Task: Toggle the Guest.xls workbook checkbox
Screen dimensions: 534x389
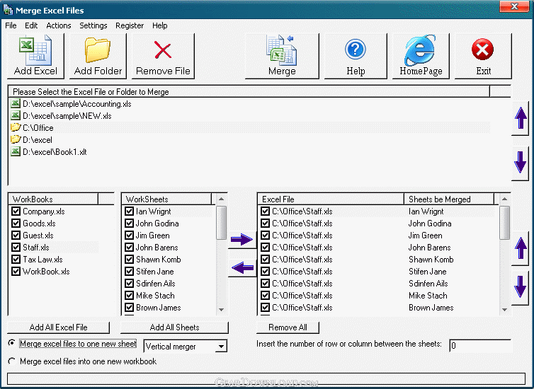Action: (16, 235)
